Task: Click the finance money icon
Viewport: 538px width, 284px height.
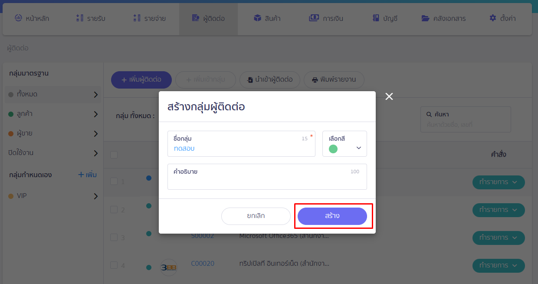Action: pyautogui.click(x=314, y=18)
